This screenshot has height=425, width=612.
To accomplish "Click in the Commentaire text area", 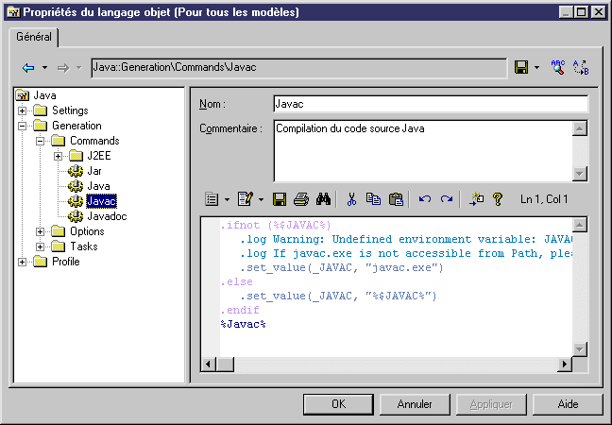I will [x=423, y=151].
